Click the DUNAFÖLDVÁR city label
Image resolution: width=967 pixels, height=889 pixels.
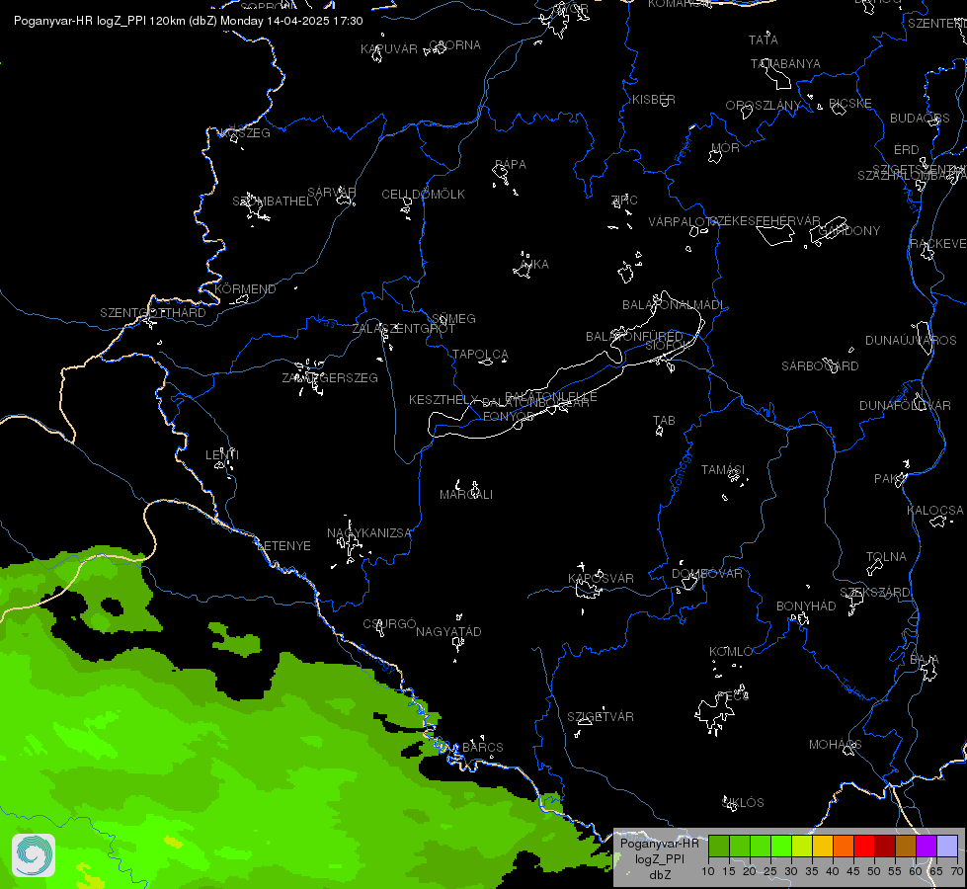pyautogui.click(x=906, y=406)
